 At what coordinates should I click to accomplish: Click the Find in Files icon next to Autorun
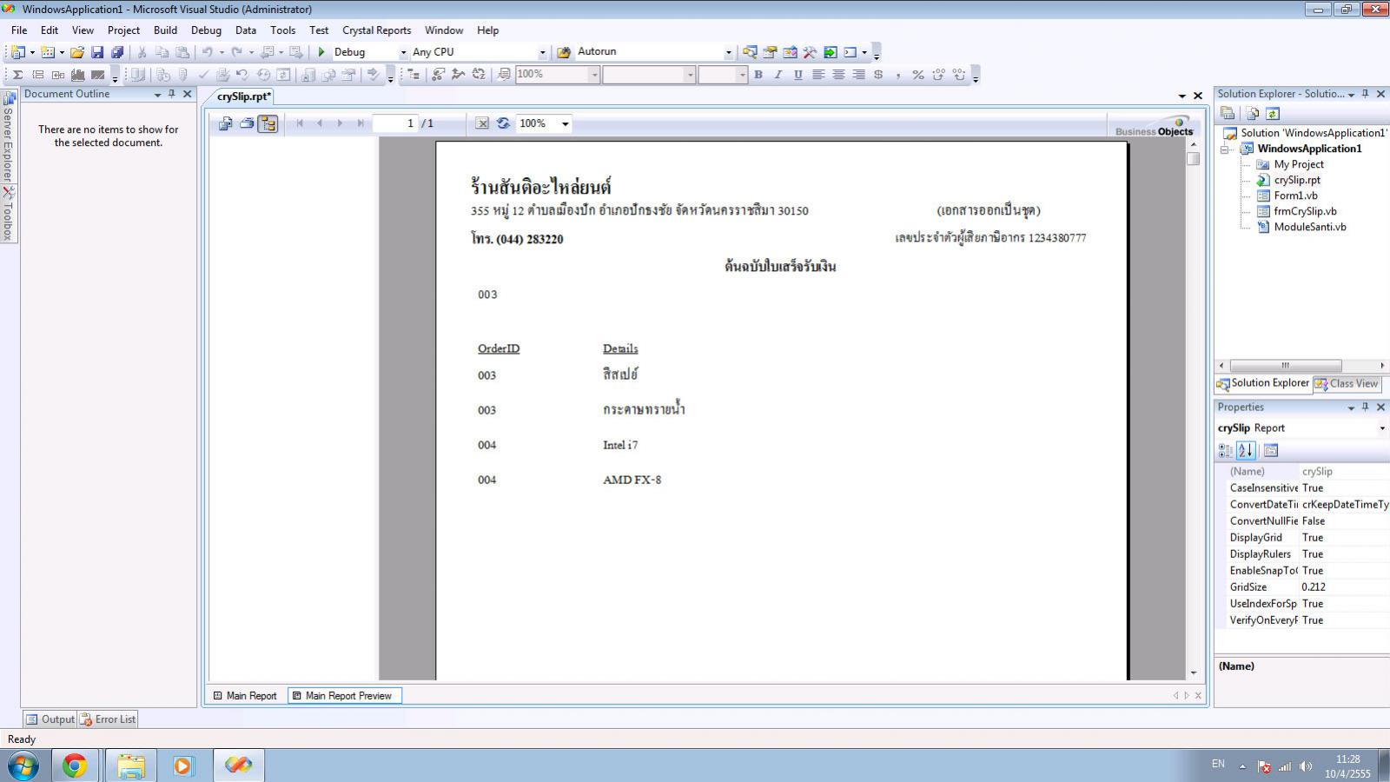pos(563,52)
